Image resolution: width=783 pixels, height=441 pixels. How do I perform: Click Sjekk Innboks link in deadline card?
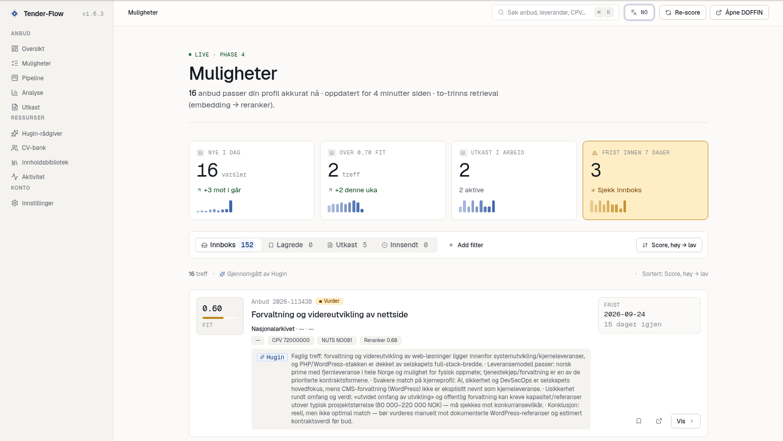point(616,190)
